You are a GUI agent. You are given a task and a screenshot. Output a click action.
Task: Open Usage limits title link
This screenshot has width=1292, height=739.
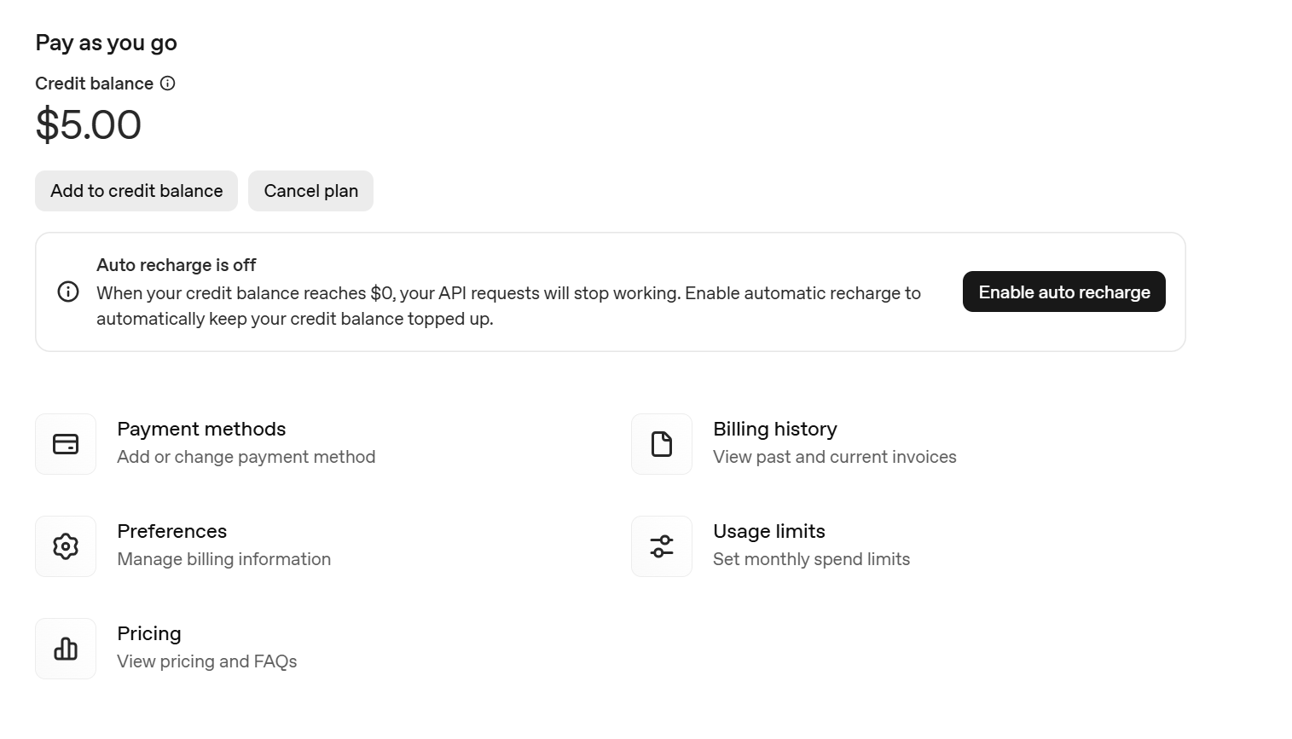769,531
